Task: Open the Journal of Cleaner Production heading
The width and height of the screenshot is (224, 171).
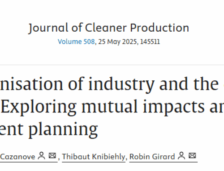Action: pyautogui.click(x=109, y=28)
